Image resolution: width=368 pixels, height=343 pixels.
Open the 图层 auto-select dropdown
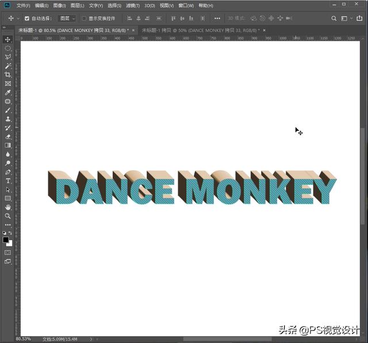67,18
